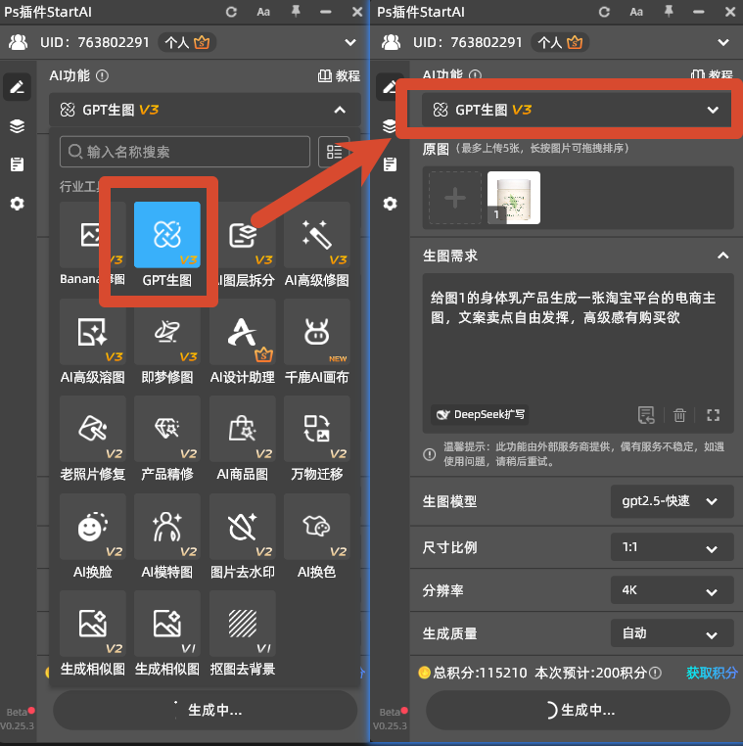743x746 pixels.
Task: Open the 万物迁移 tool
Action: (x=317, y=429)
